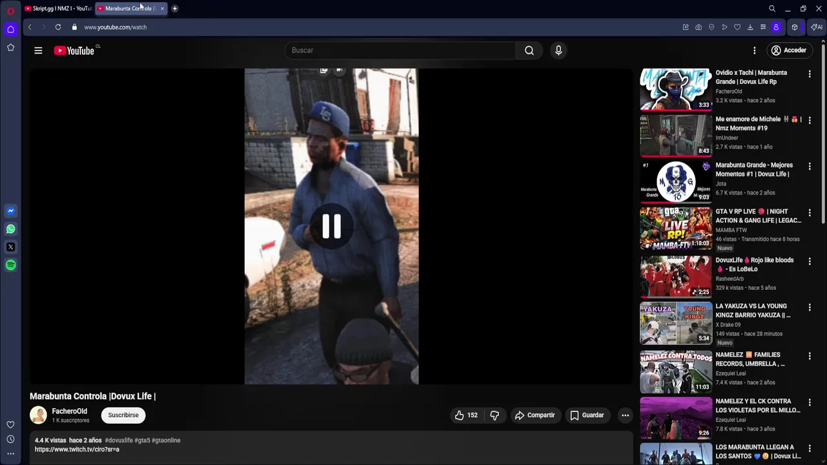
Task: Dislike the video with thumbs down
Action: [x=494, y=415]
